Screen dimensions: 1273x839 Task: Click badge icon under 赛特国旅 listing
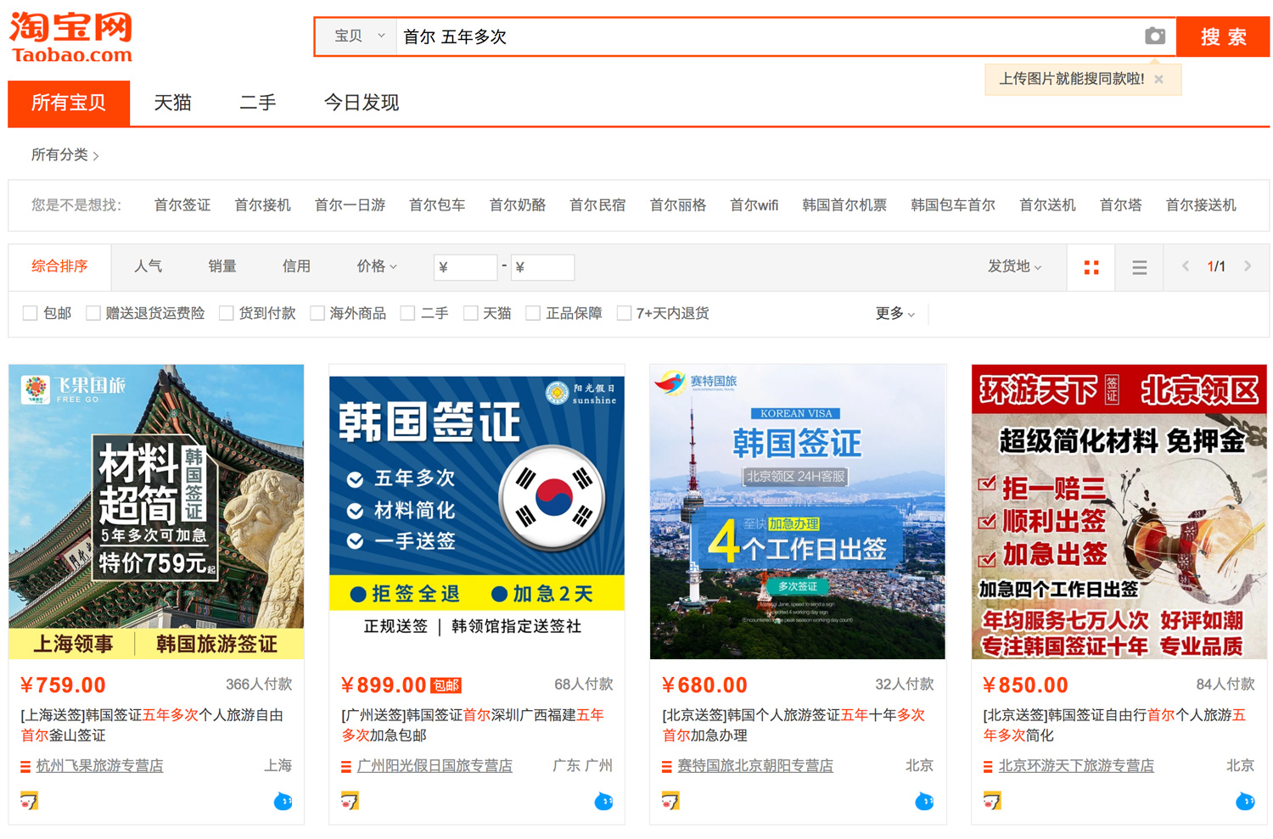[670, 801]
